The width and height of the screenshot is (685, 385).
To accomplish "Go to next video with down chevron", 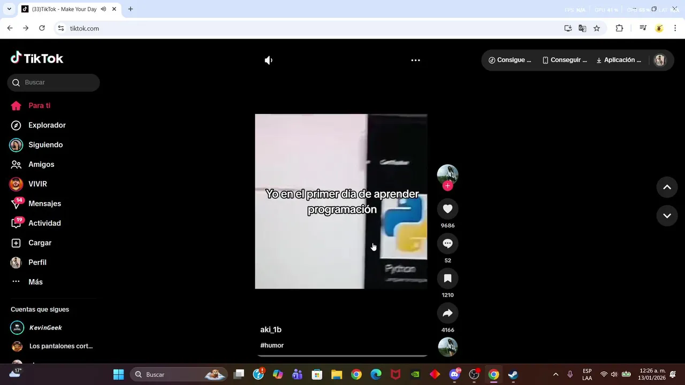I will [667, 216].
